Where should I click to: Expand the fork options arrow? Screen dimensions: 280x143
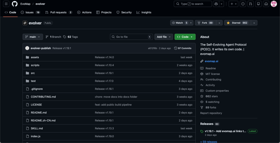(219, 23)
